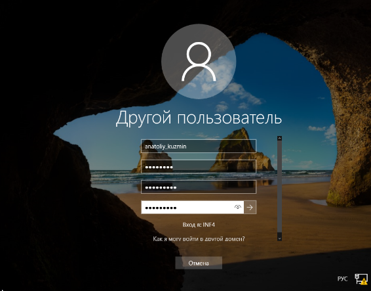Viewport: 371px width, 291px height.
Task: Click the Отмена button
Action: pyautogui.click(x=199, y=263)
